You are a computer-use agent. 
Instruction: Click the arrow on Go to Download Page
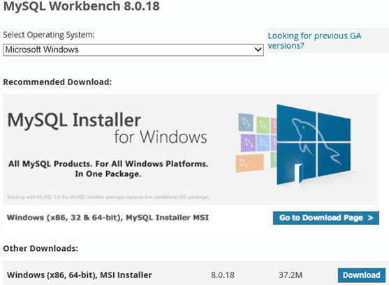pyautogui.click(x=370, y=218)
